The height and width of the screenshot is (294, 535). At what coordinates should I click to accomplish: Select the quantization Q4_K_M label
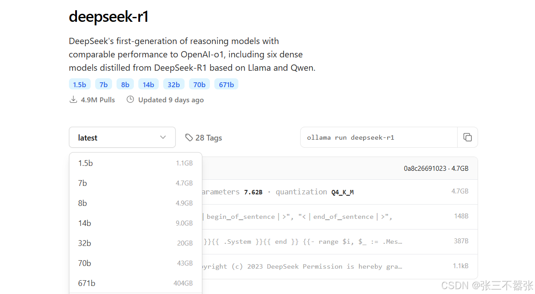tap(342, 192)
